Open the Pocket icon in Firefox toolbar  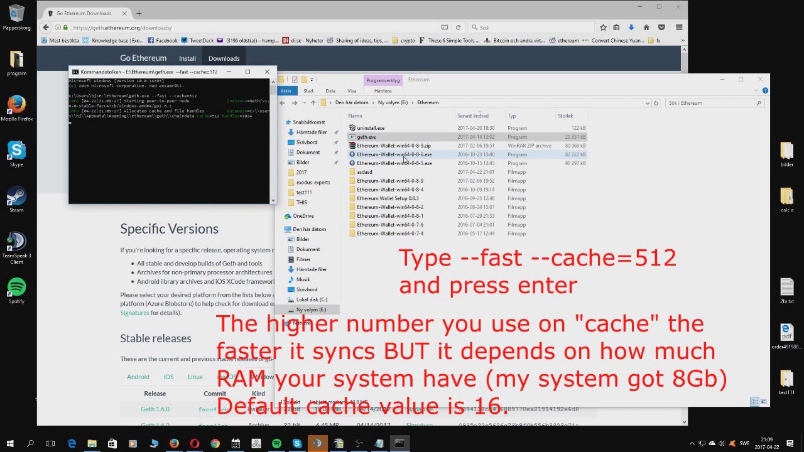661,28
